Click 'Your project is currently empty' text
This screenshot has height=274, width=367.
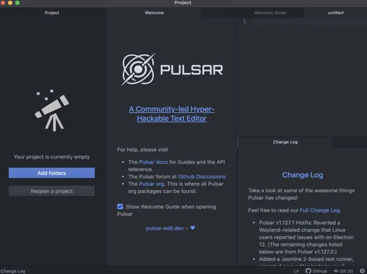(52, 157)
